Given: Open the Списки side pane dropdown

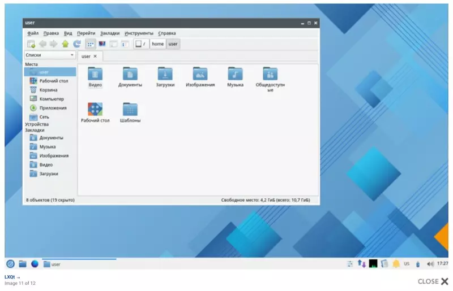Looking at the screenshot, I should click(50, 55).
